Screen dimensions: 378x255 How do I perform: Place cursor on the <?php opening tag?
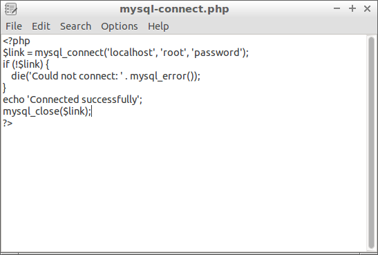coord(17,41)
